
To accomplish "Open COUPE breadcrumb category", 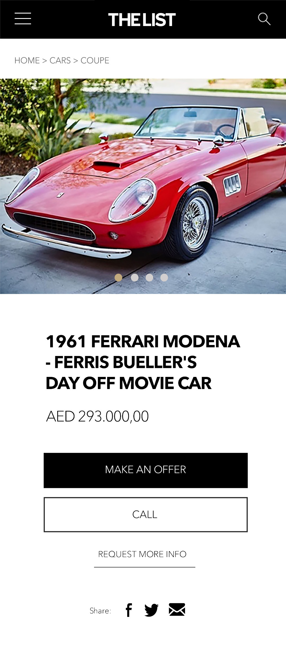I will (x=95, y=60).
